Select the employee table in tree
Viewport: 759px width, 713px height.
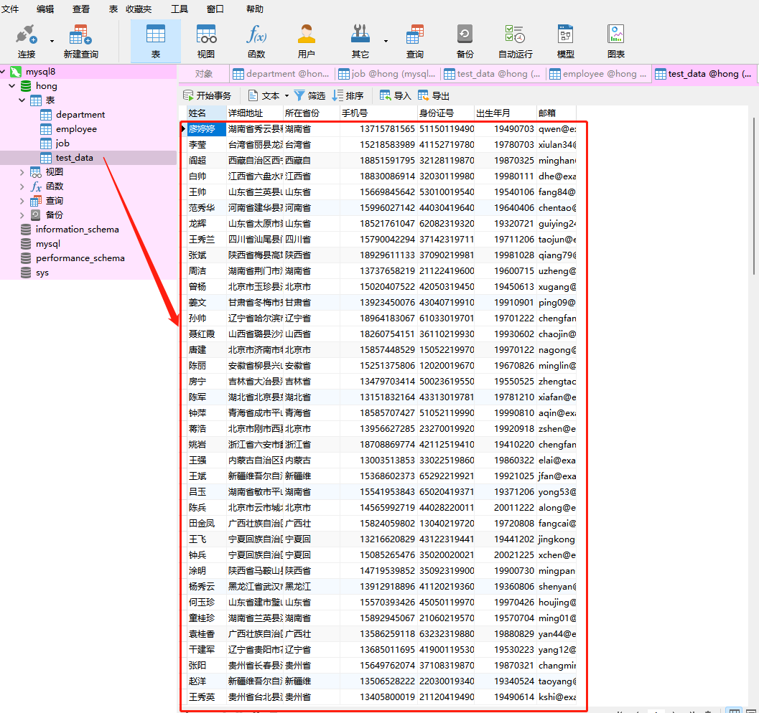(x=76, y=129)
